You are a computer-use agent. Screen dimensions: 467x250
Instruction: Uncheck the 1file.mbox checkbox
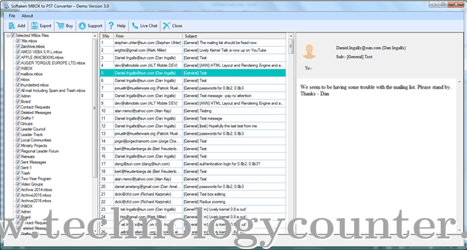click(x=18, y=41)
